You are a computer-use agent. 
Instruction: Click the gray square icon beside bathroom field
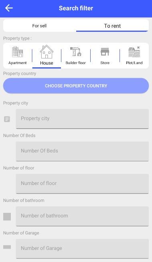pos(7,216)
